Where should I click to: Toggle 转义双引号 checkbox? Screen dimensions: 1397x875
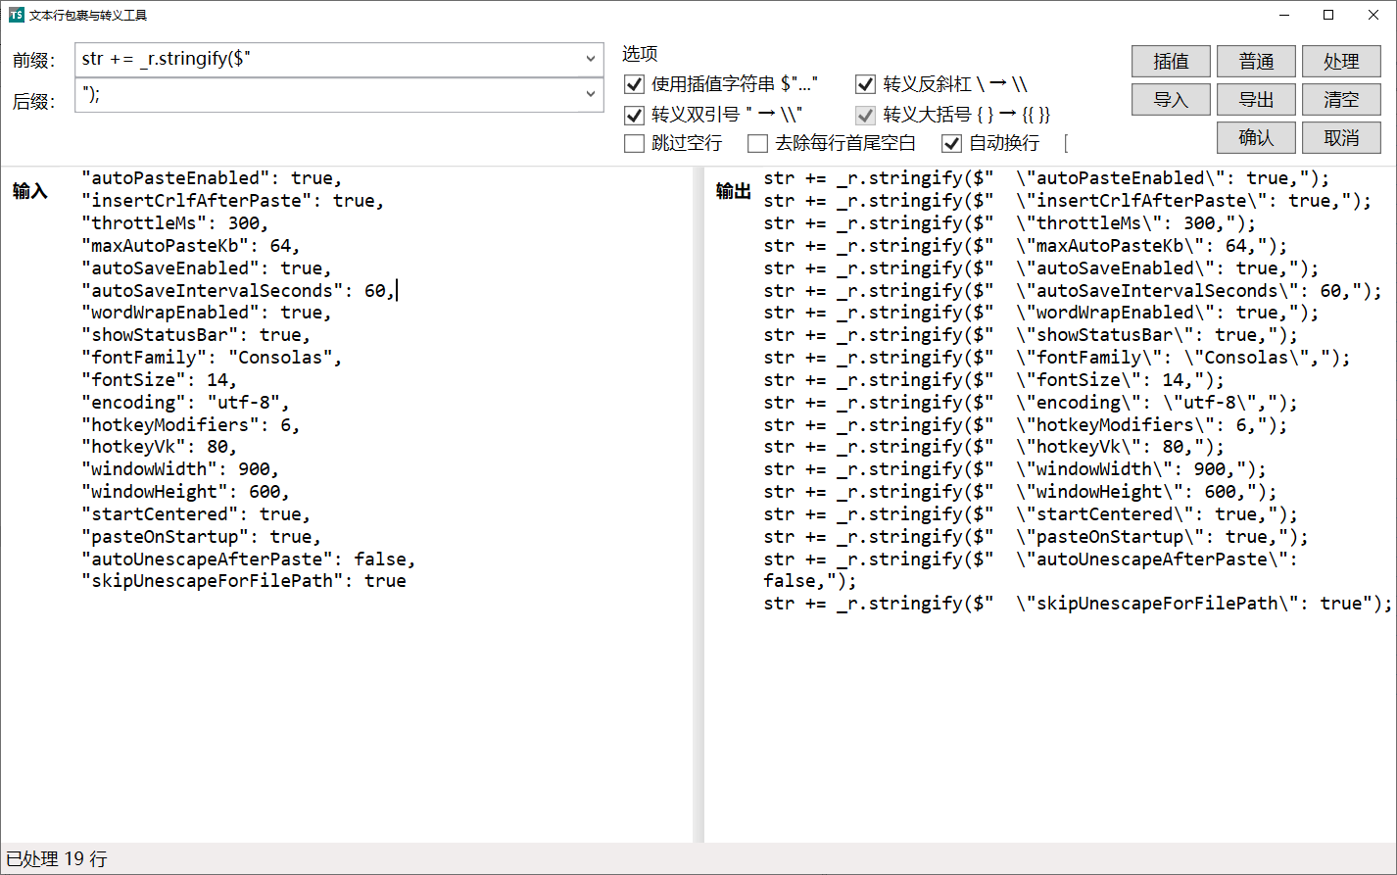[x=635, y=115]
